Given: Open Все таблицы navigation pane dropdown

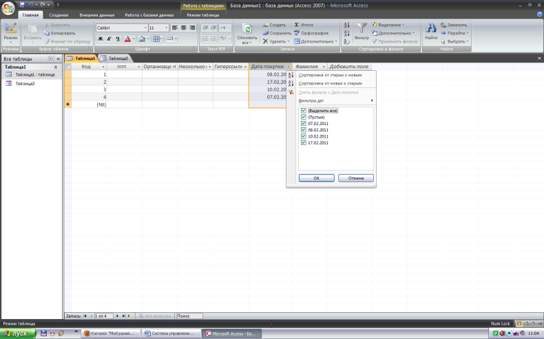Looking at the screenshot, I should coord(51,59).
